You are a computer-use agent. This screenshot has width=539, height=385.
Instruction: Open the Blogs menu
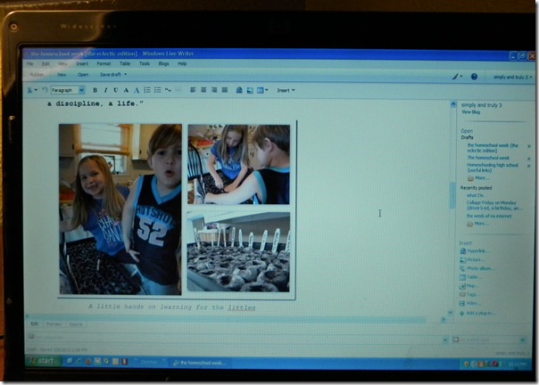click(163, 64)
